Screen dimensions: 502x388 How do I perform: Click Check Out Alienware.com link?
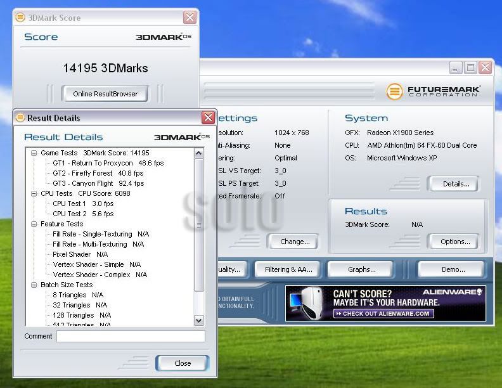click(x=383, y=314)
